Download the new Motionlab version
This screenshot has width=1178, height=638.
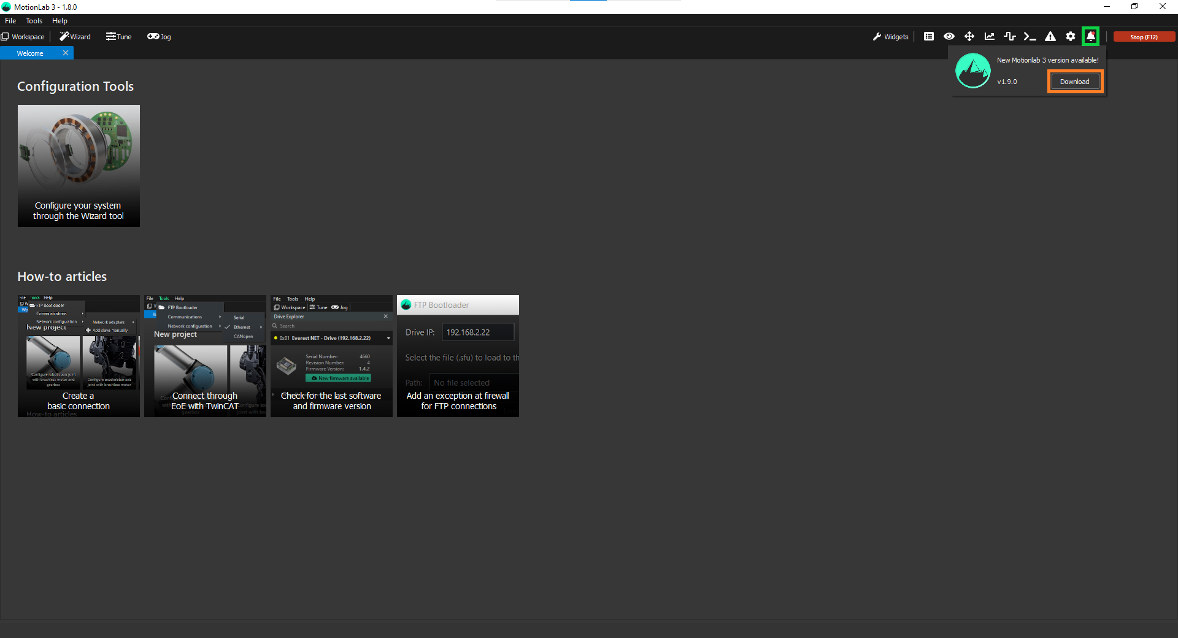[x=1075, y=82]
